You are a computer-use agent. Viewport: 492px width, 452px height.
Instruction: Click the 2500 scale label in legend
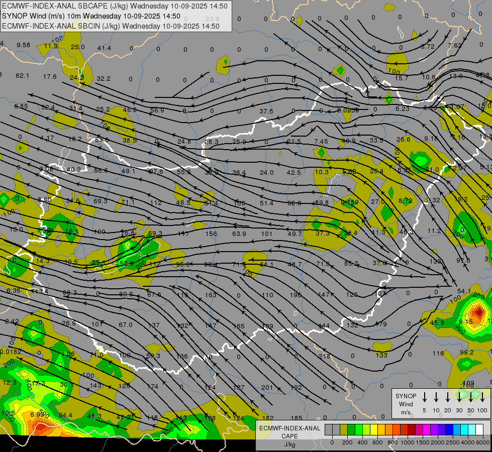tap(453, 442)
